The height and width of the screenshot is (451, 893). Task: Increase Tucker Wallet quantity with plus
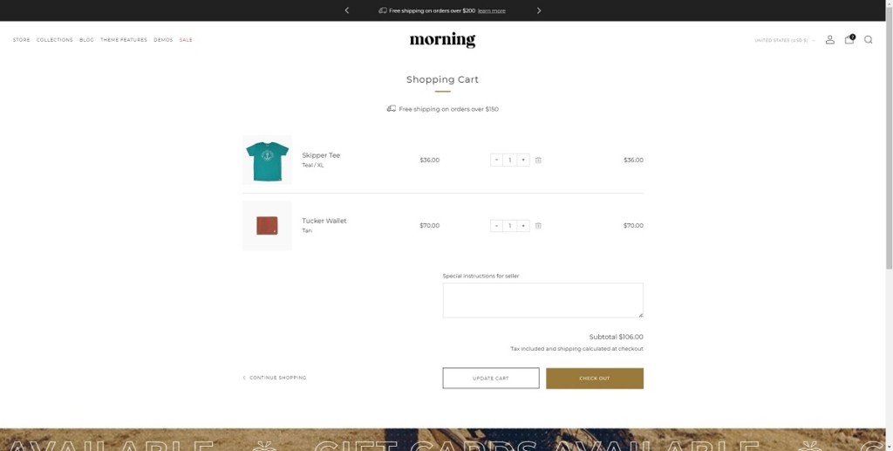coord(523,226)
